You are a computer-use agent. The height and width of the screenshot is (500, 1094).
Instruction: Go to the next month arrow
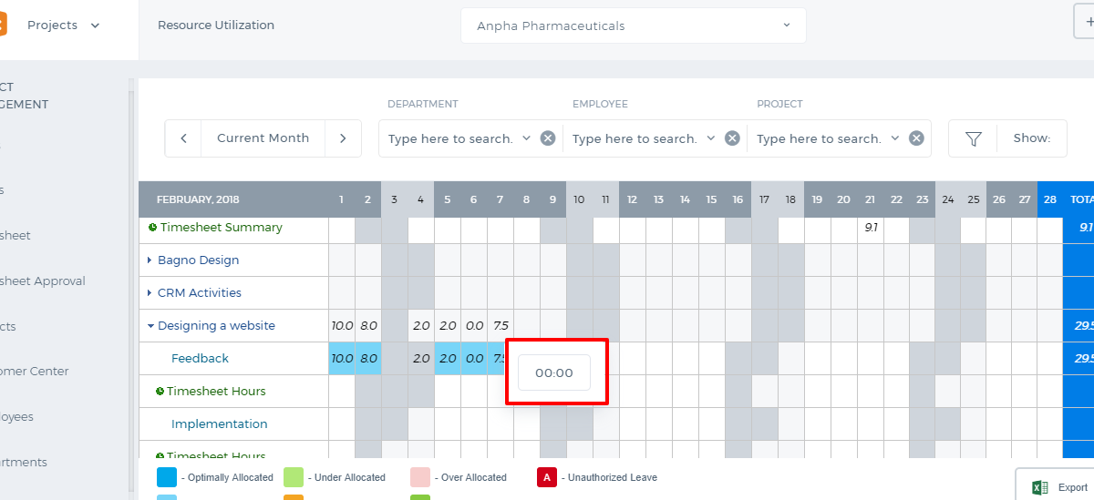(343, 138)
